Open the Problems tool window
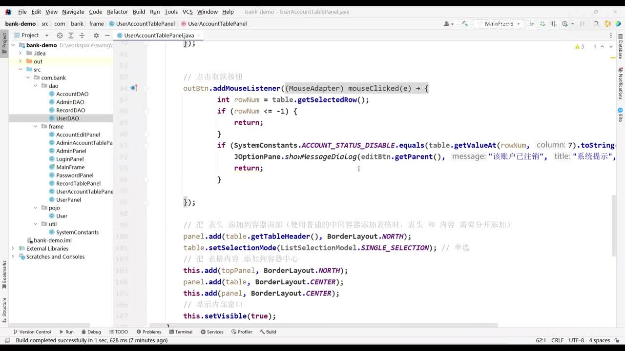This screenshot has width=625, height=351. coord(148,332)
